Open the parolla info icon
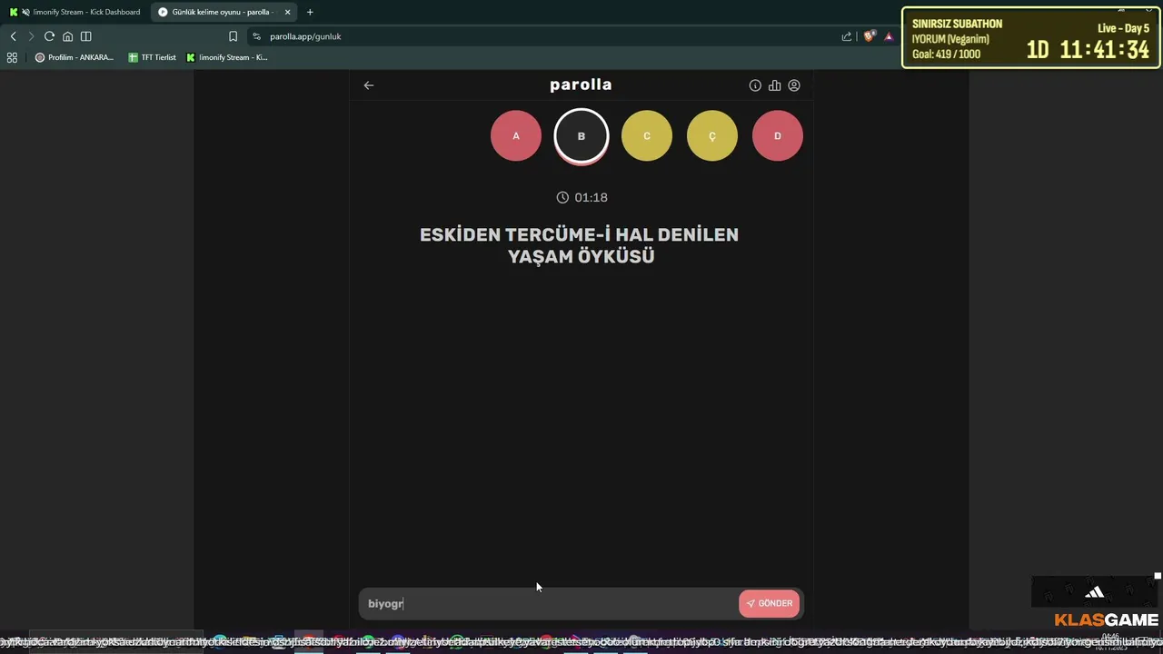Viewport: 1163px width, 654px height. click(x=755, y=85)
